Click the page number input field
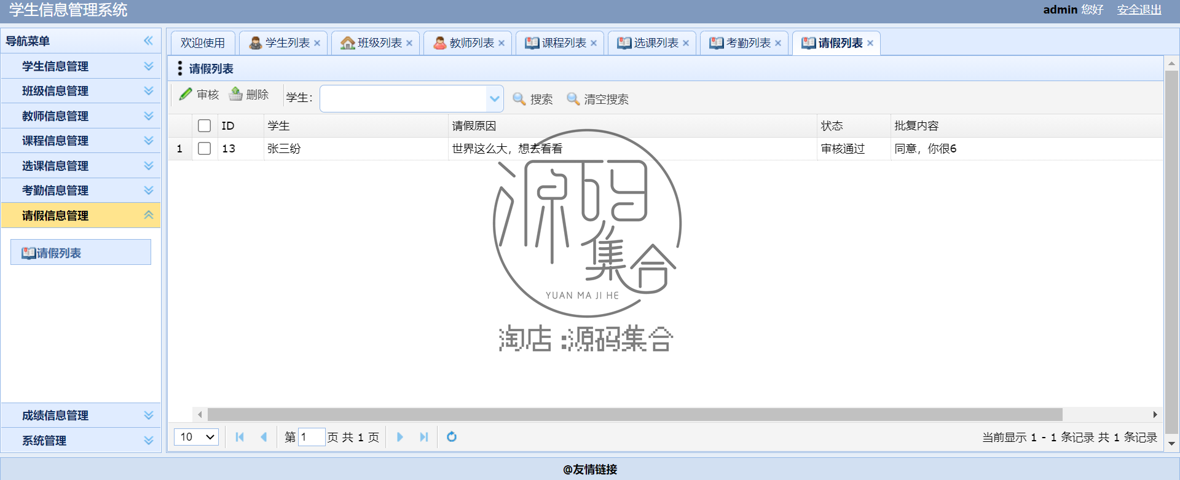 coord(312,437)
